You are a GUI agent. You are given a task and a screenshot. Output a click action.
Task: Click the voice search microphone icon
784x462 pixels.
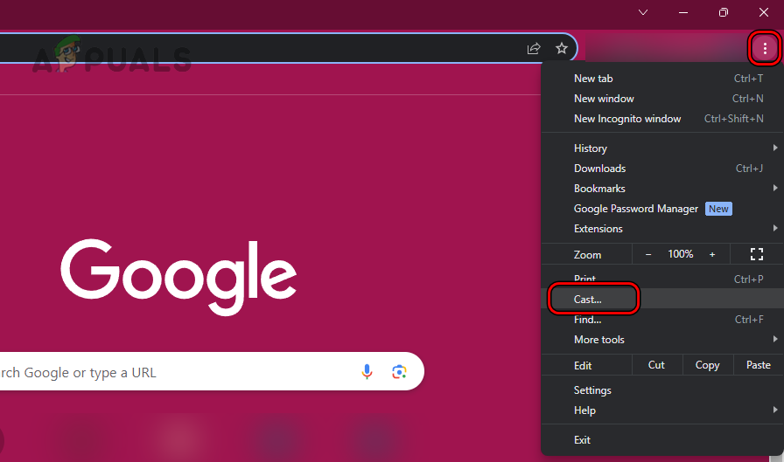point(367,372)
